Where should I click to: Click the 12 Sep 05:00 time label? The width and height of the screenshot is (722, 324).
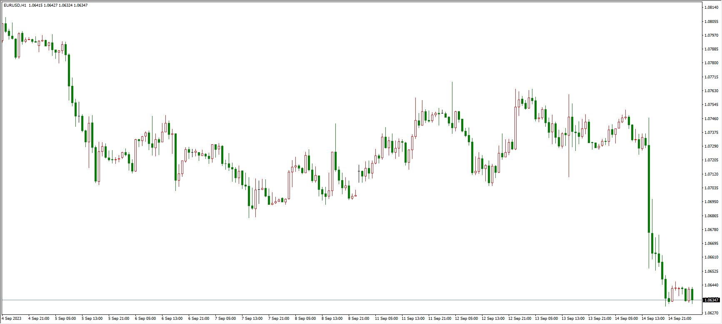(466, 319)
